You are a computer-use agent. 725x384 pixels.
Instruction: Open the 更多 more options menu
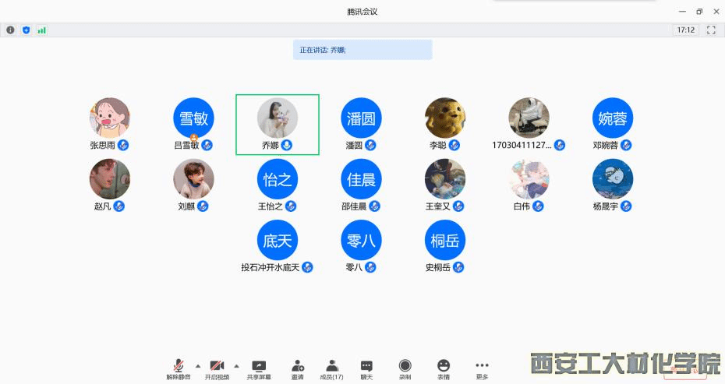482,368
